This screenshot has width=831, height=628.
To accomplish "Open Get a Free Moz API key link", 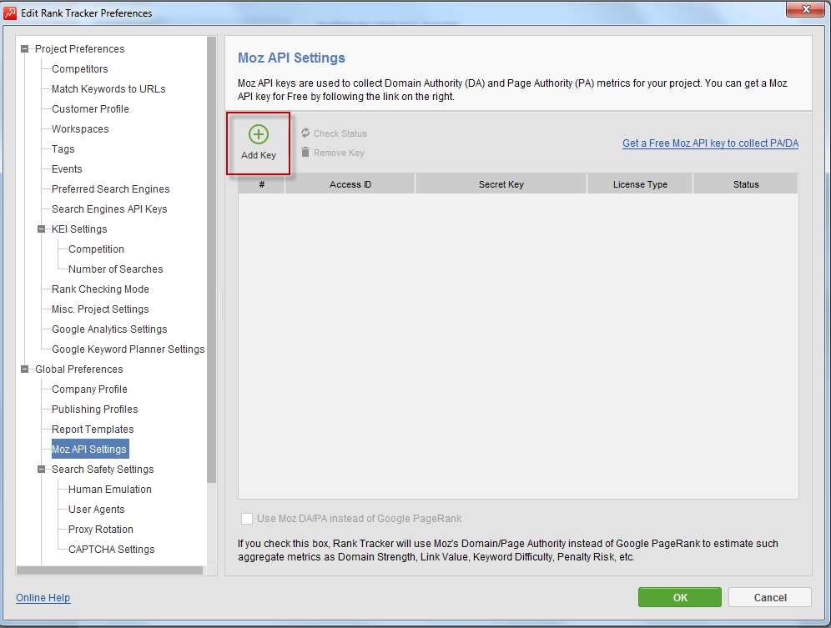I will click(710, 143).
